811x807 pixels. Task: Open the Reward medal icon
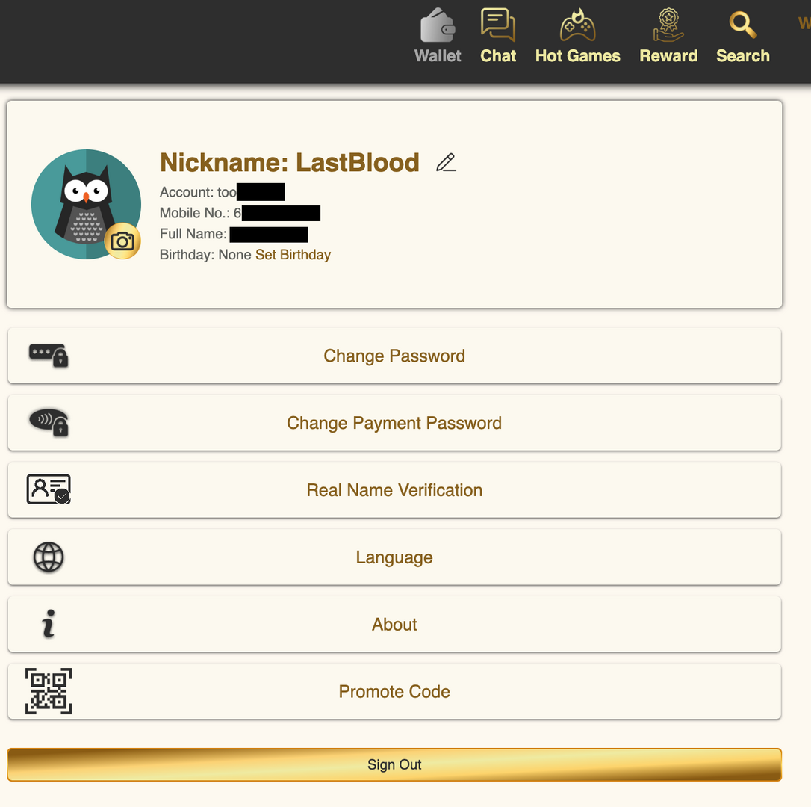point(668,25)
